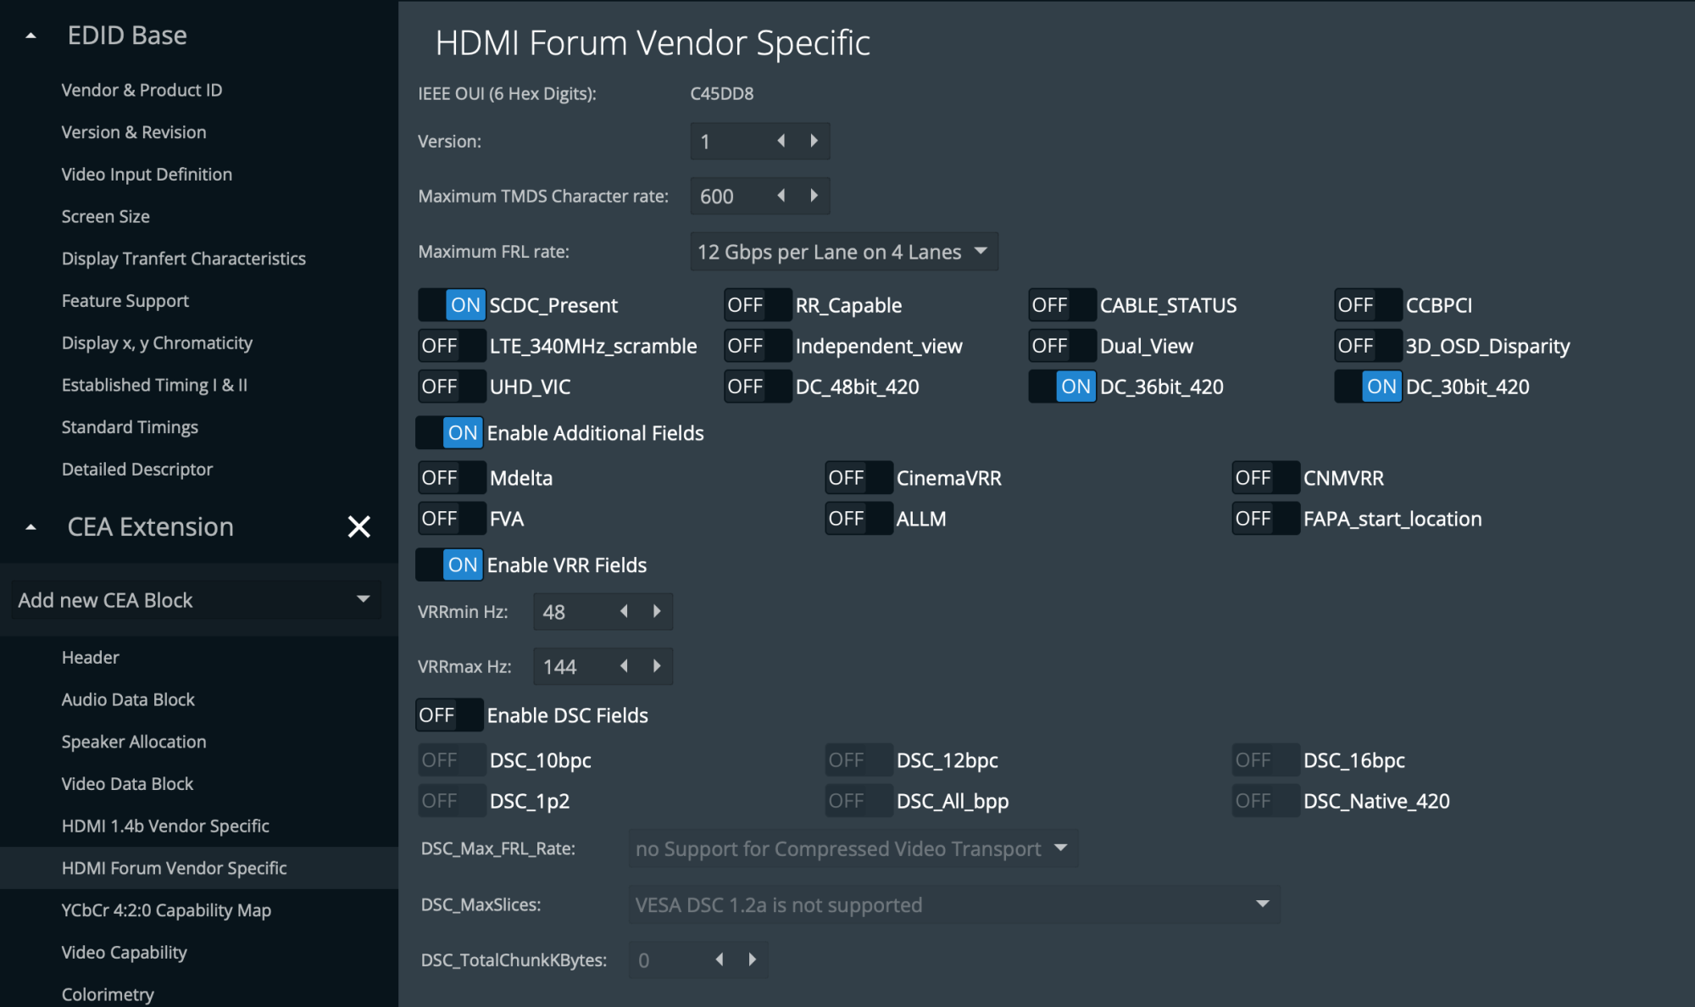
Task: Increase Version value with right arrow
Action: point(814,141)
